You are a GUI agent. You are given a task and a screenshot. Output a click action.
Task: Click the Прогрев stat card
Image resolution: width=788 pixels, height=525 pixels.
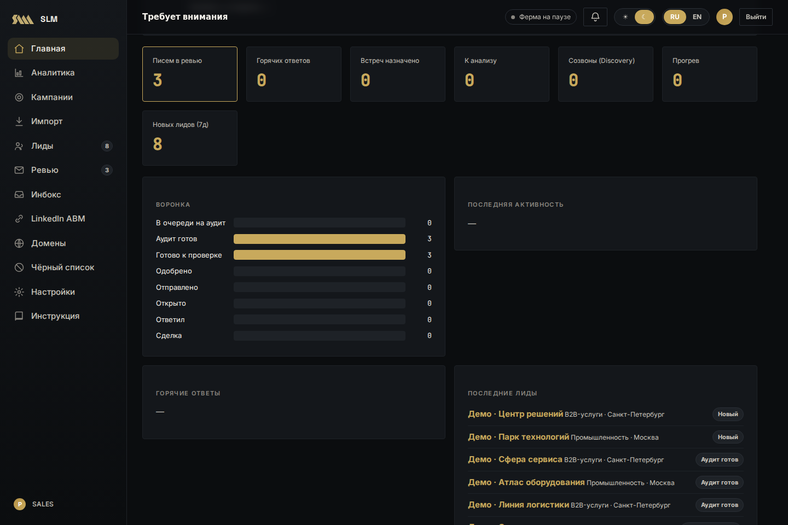[710, 74]
